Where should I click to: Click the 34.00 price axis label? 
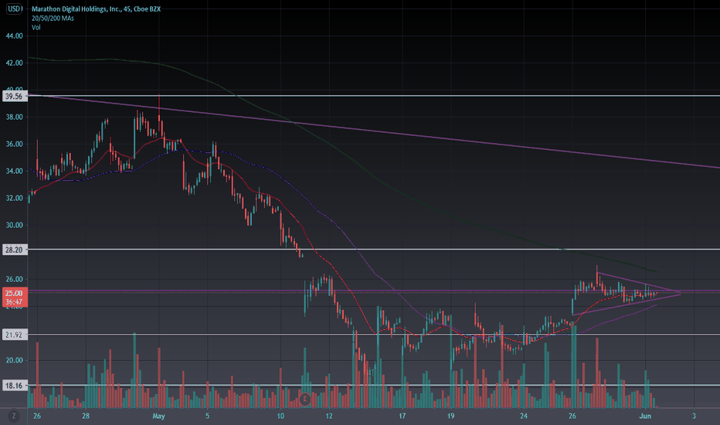tap(14, 171)
